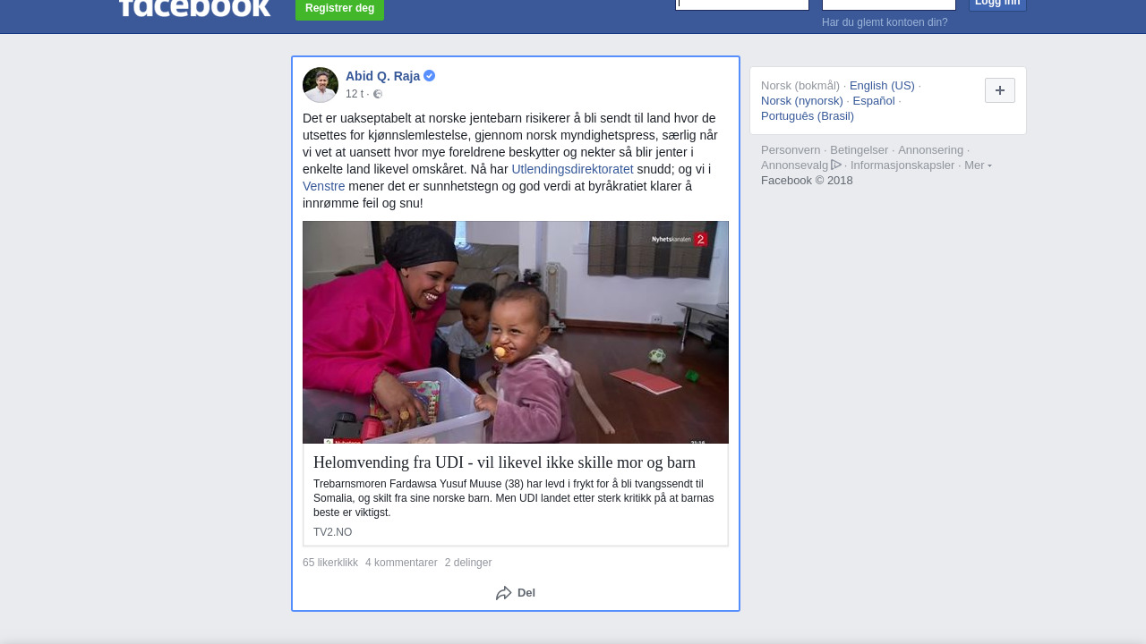Focus the password input field
This screenshot has width=1146, height=644.
coord(889,4)
